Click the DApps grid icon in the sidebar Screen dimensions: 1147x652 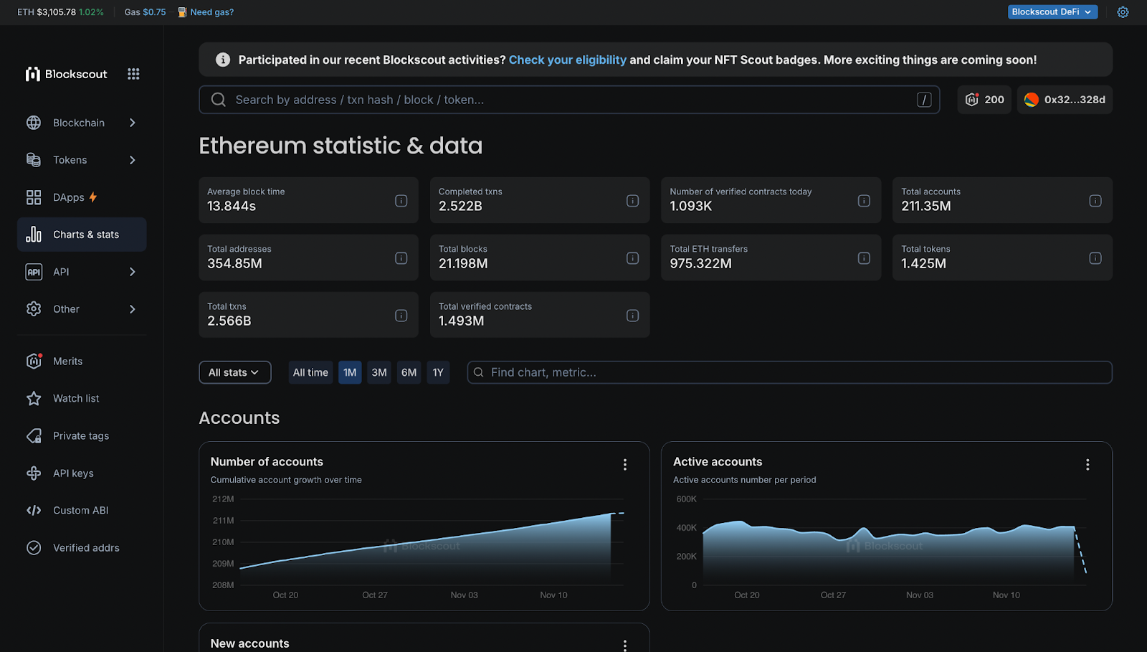[x=34, y=197]
